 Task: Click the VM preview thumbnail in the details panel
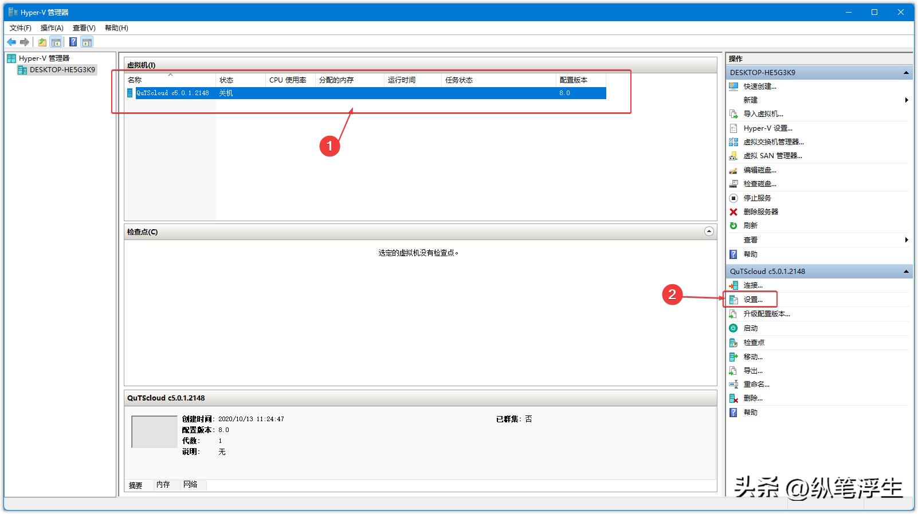coord(154,432)
